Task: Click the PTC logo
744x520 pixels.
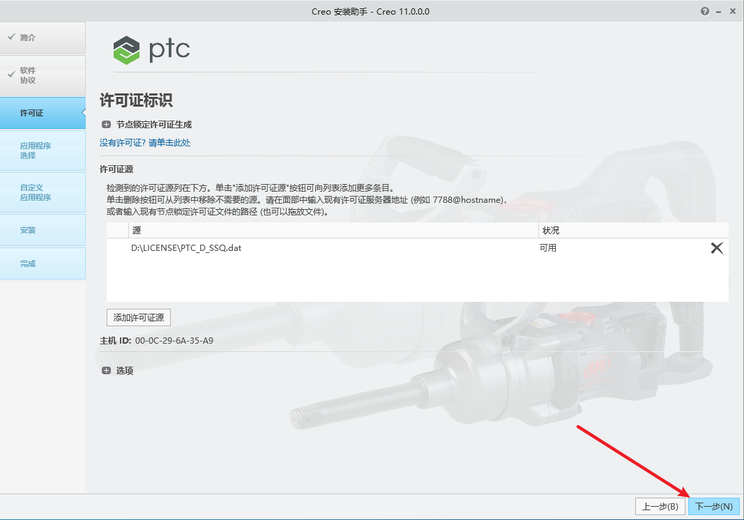Action: pos(151,49)
